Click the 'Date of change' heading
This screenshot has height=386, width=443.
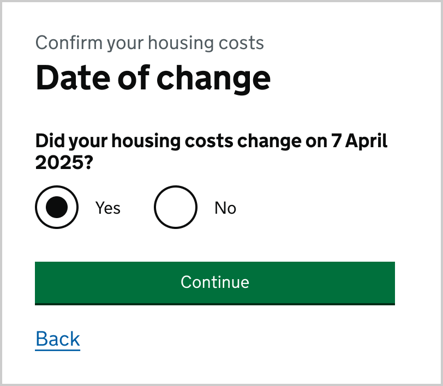tap(153, 77)
